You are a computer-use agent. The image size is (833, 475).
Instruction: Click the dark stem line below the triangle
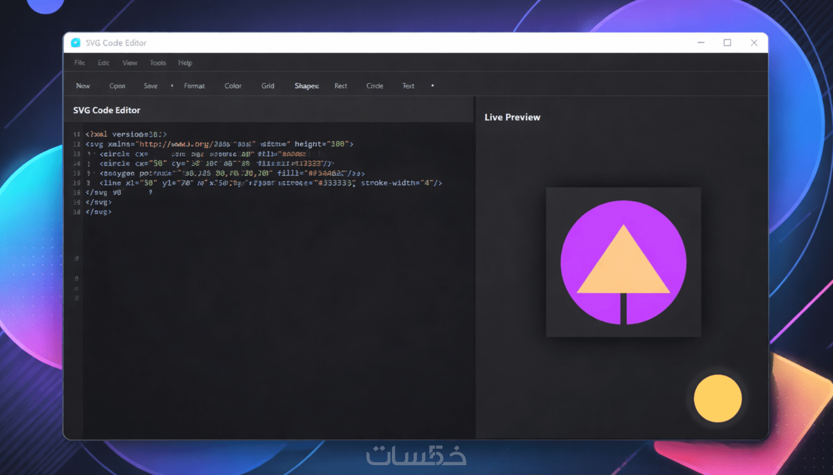(x=623, y=309)
